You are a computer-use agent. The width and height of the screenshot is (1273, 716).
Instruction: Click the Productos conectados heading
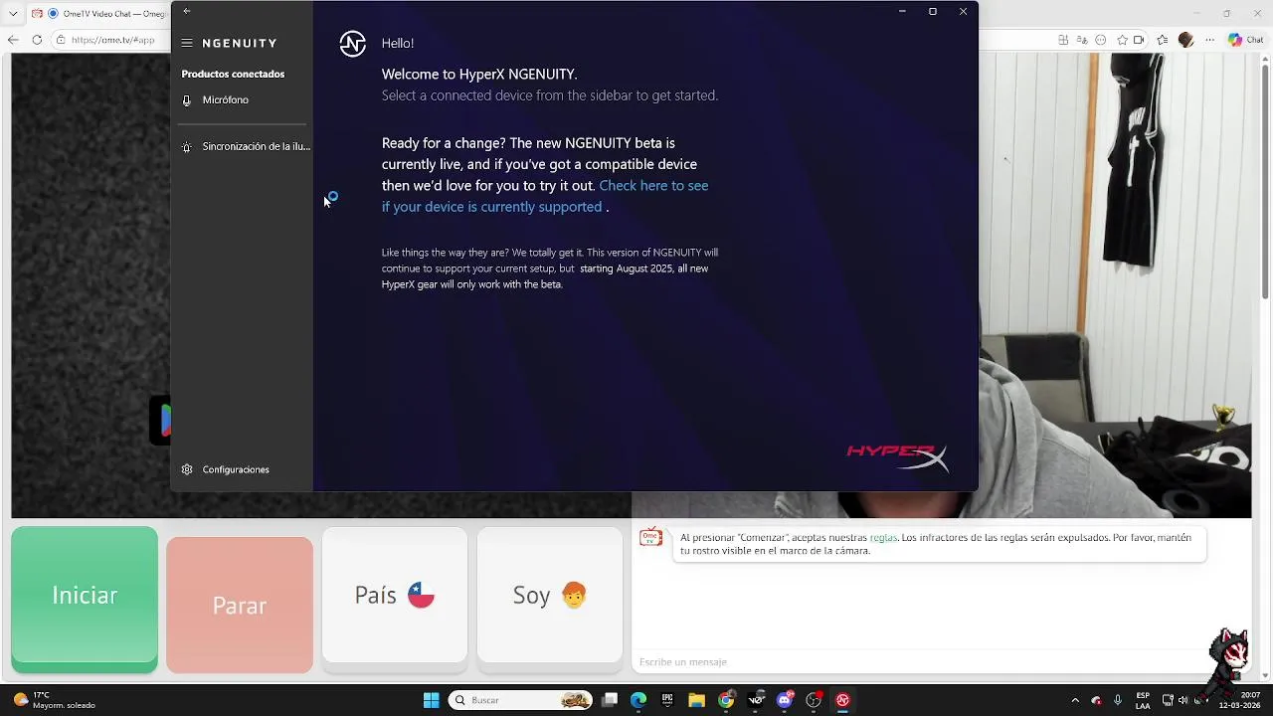pos(233,74)
